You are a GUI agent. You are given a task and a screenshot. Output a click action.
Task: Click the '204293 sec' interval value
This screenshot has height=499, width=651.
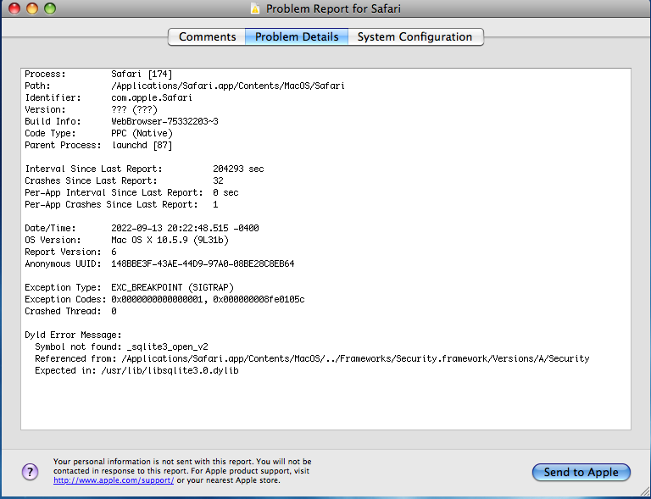238,169
